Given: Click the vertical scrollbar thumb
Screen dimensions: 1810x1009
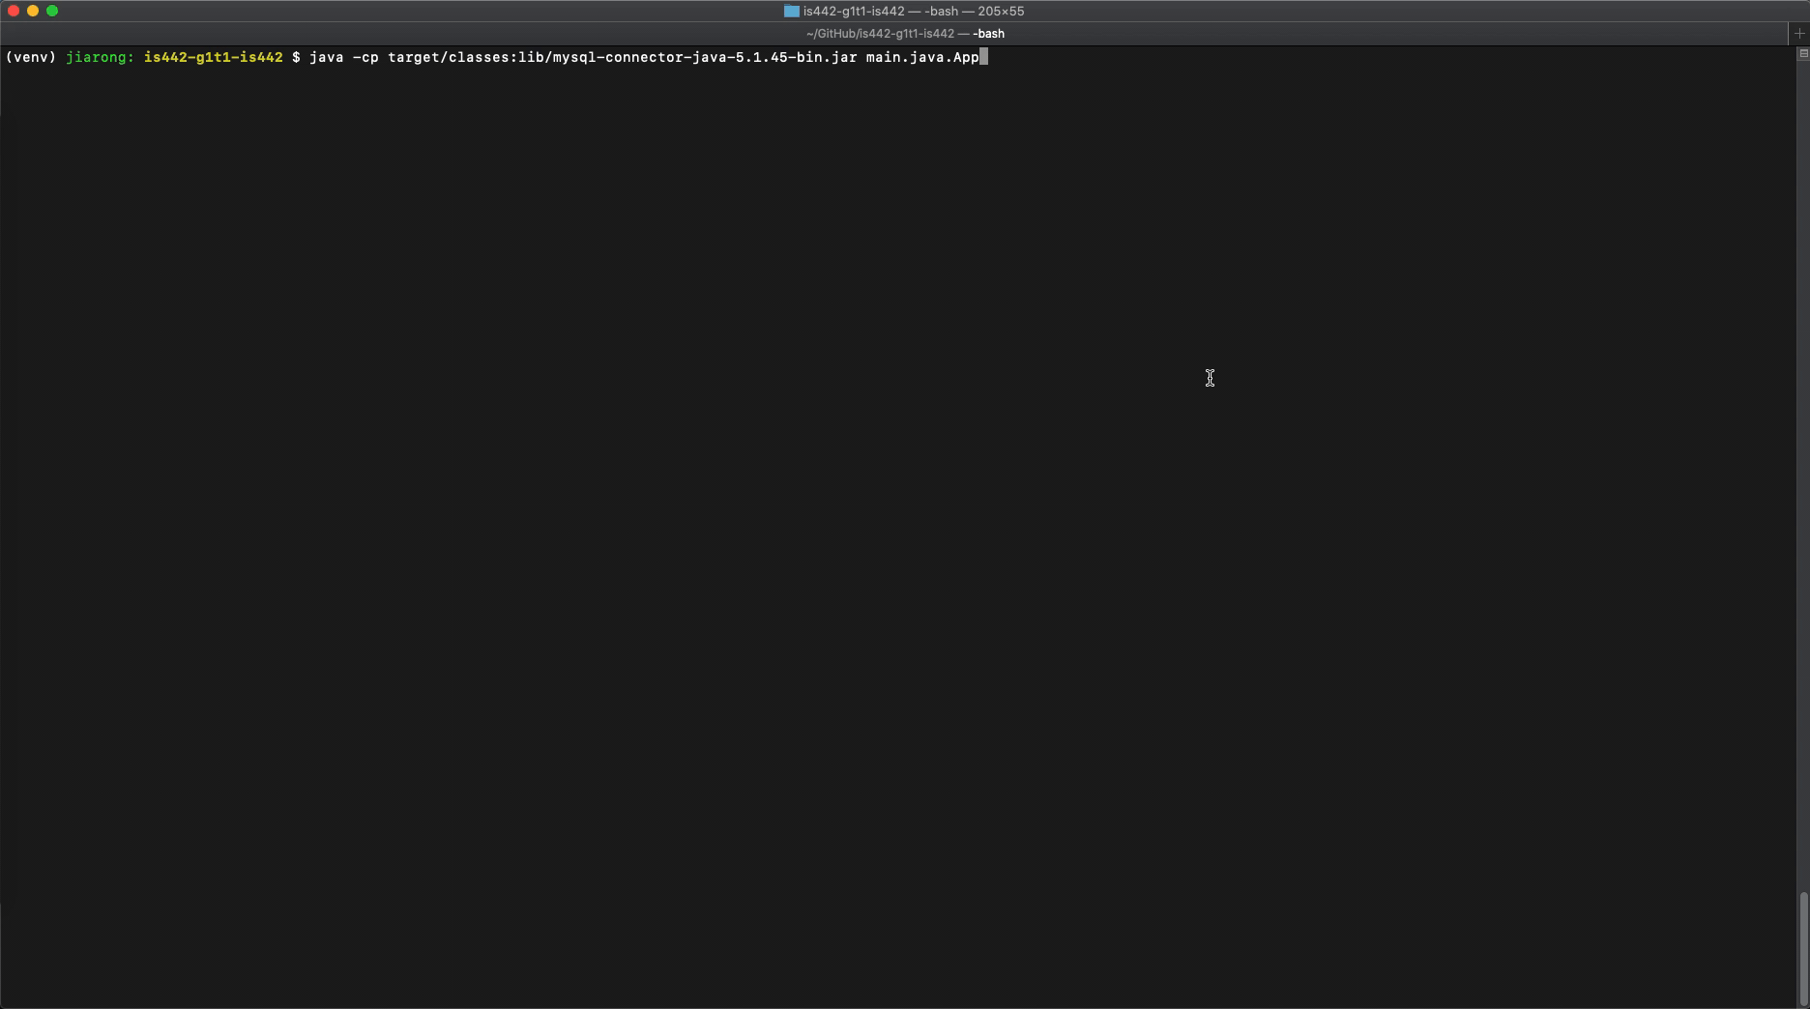Looking at the screenshot, I should pos(1803,949).
